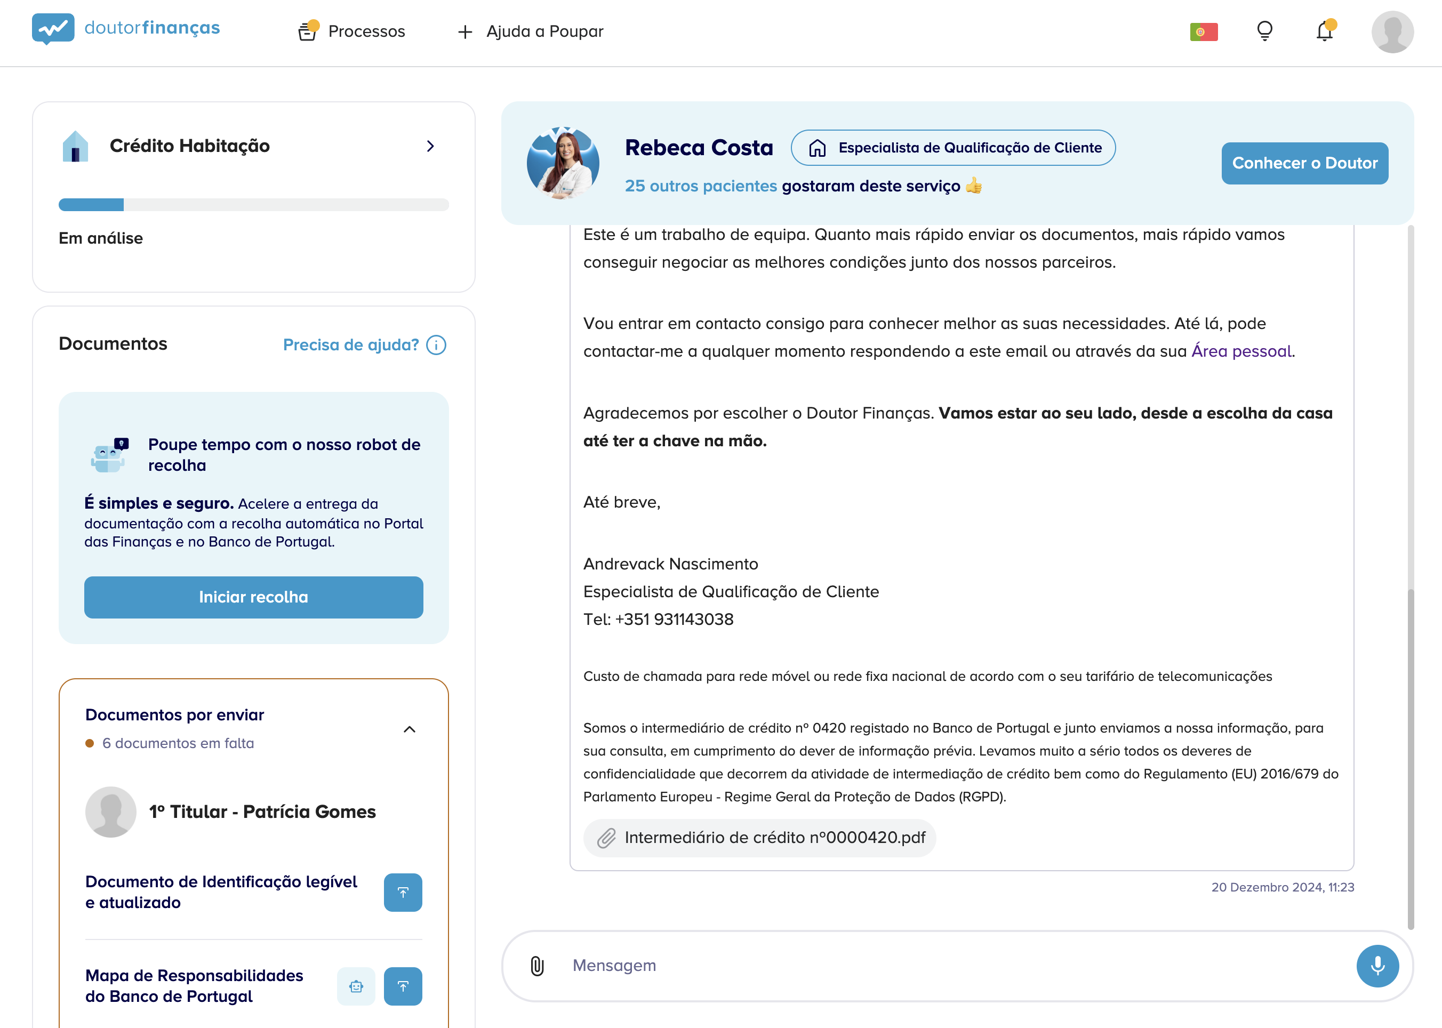Viewport: 1442px width, 1028px height.
Task: Click the Rebeca Costa profile photo
Action: click(563, 163)
